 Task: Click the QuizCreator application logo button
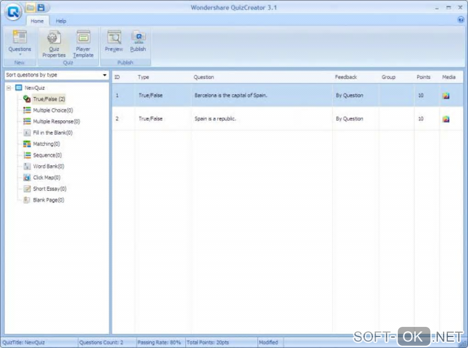[x=13, y=12]
